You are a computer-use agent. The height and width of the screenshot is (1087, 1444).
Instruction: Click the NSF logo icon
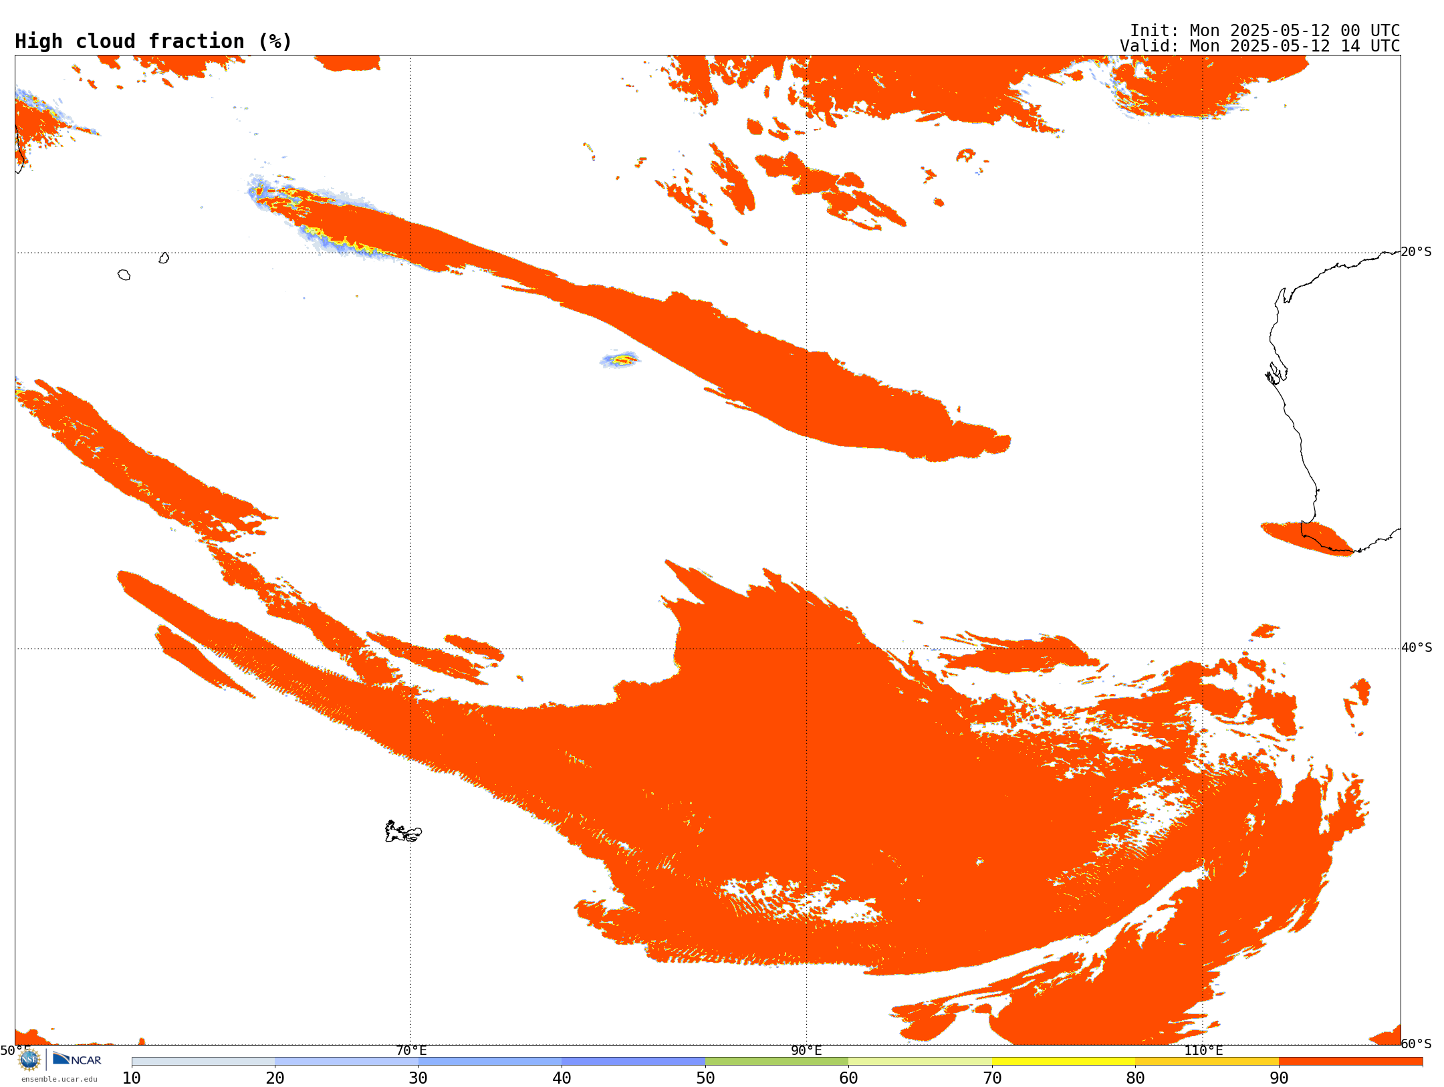[29, 1059]
